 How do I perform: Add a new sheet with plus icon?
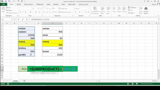(x=24, y=81)
